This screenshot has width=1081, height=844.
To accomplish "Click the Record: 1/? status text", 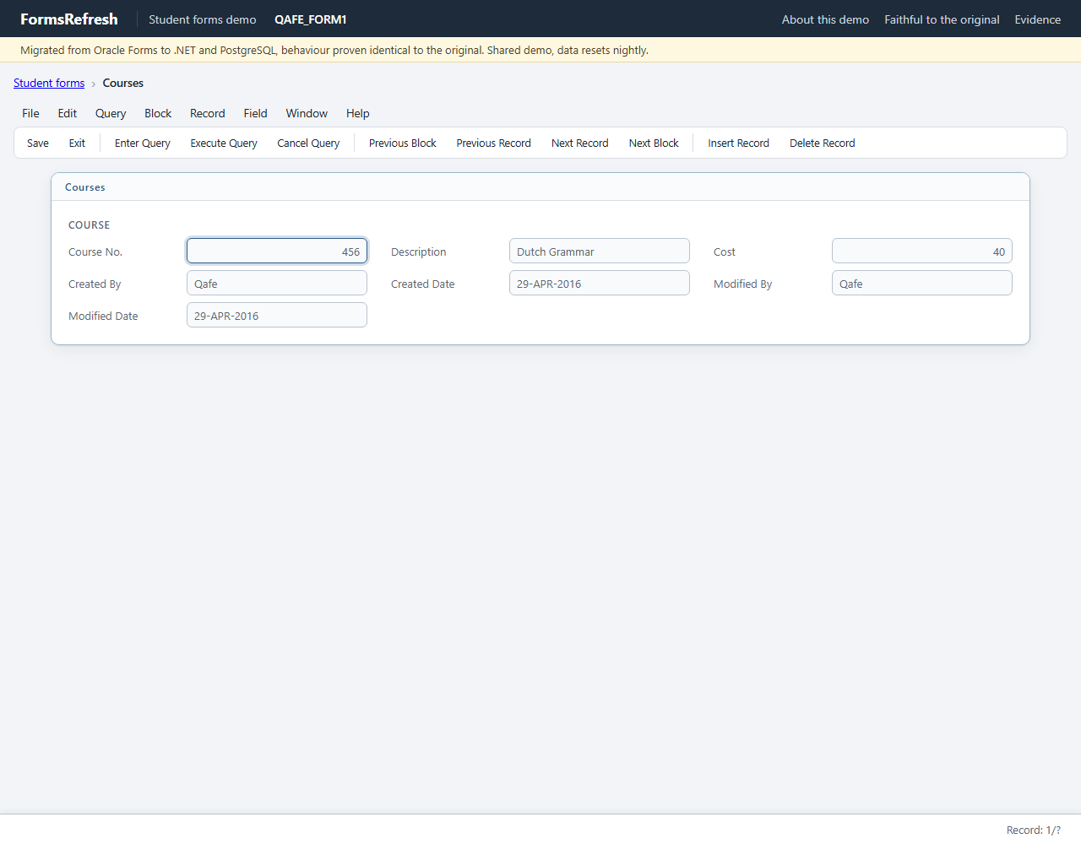I will [x=1034, y=830].
